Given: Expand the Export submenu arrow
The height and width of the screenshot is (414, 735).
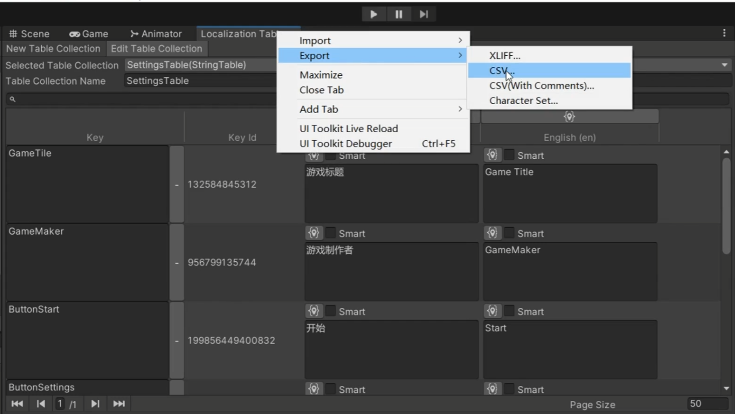Looking at the screenshot, I should pyautogui.click(x=460, y=55).
